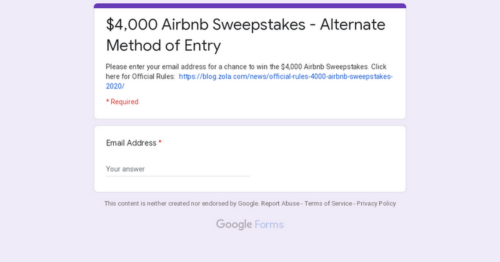
Task: Click the 'Google' word in the footer logo
Action: pos(234,225)
